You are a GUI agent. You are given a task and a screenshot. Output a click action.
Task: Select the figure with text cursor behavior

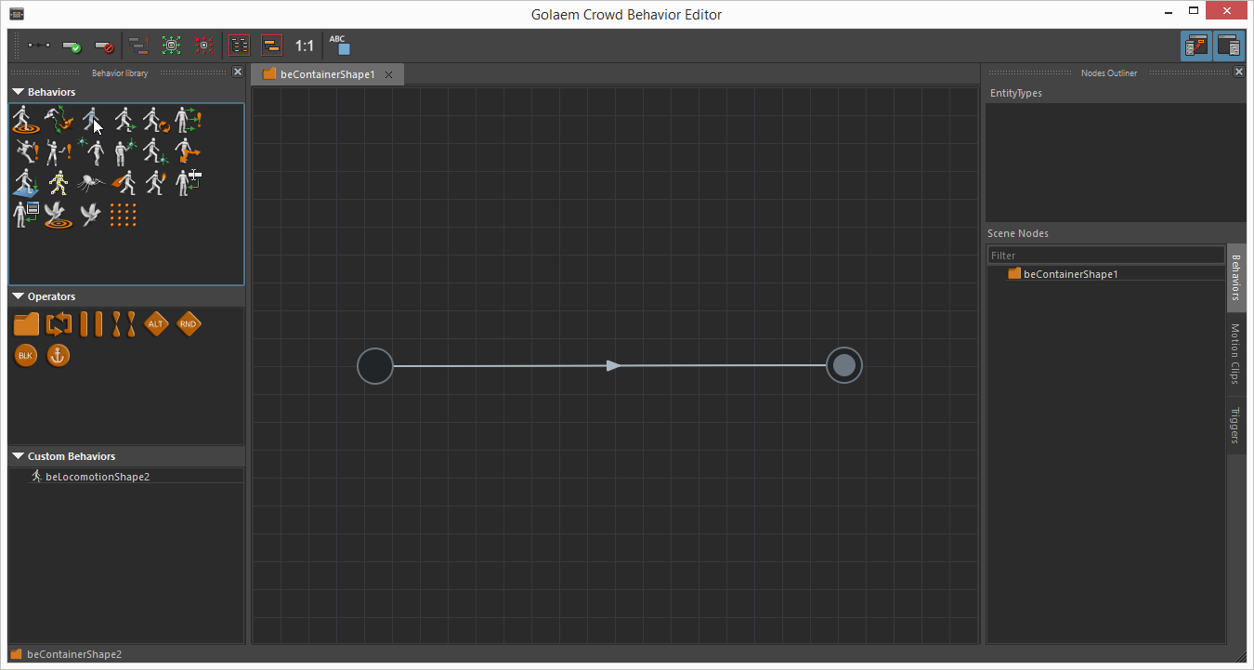click(188, 183)
